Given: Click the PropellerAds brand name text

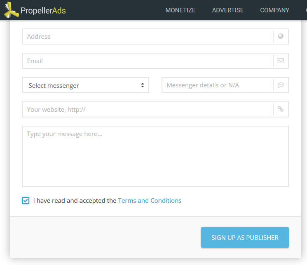Looking at the screenshot, I should [43, 11].
